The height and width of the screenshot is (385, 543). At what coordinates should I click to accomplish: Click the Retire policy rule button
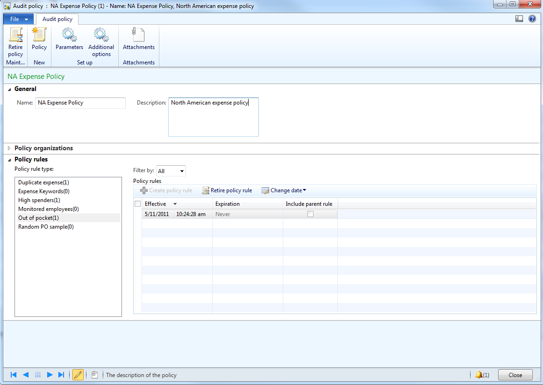(227, 190)
